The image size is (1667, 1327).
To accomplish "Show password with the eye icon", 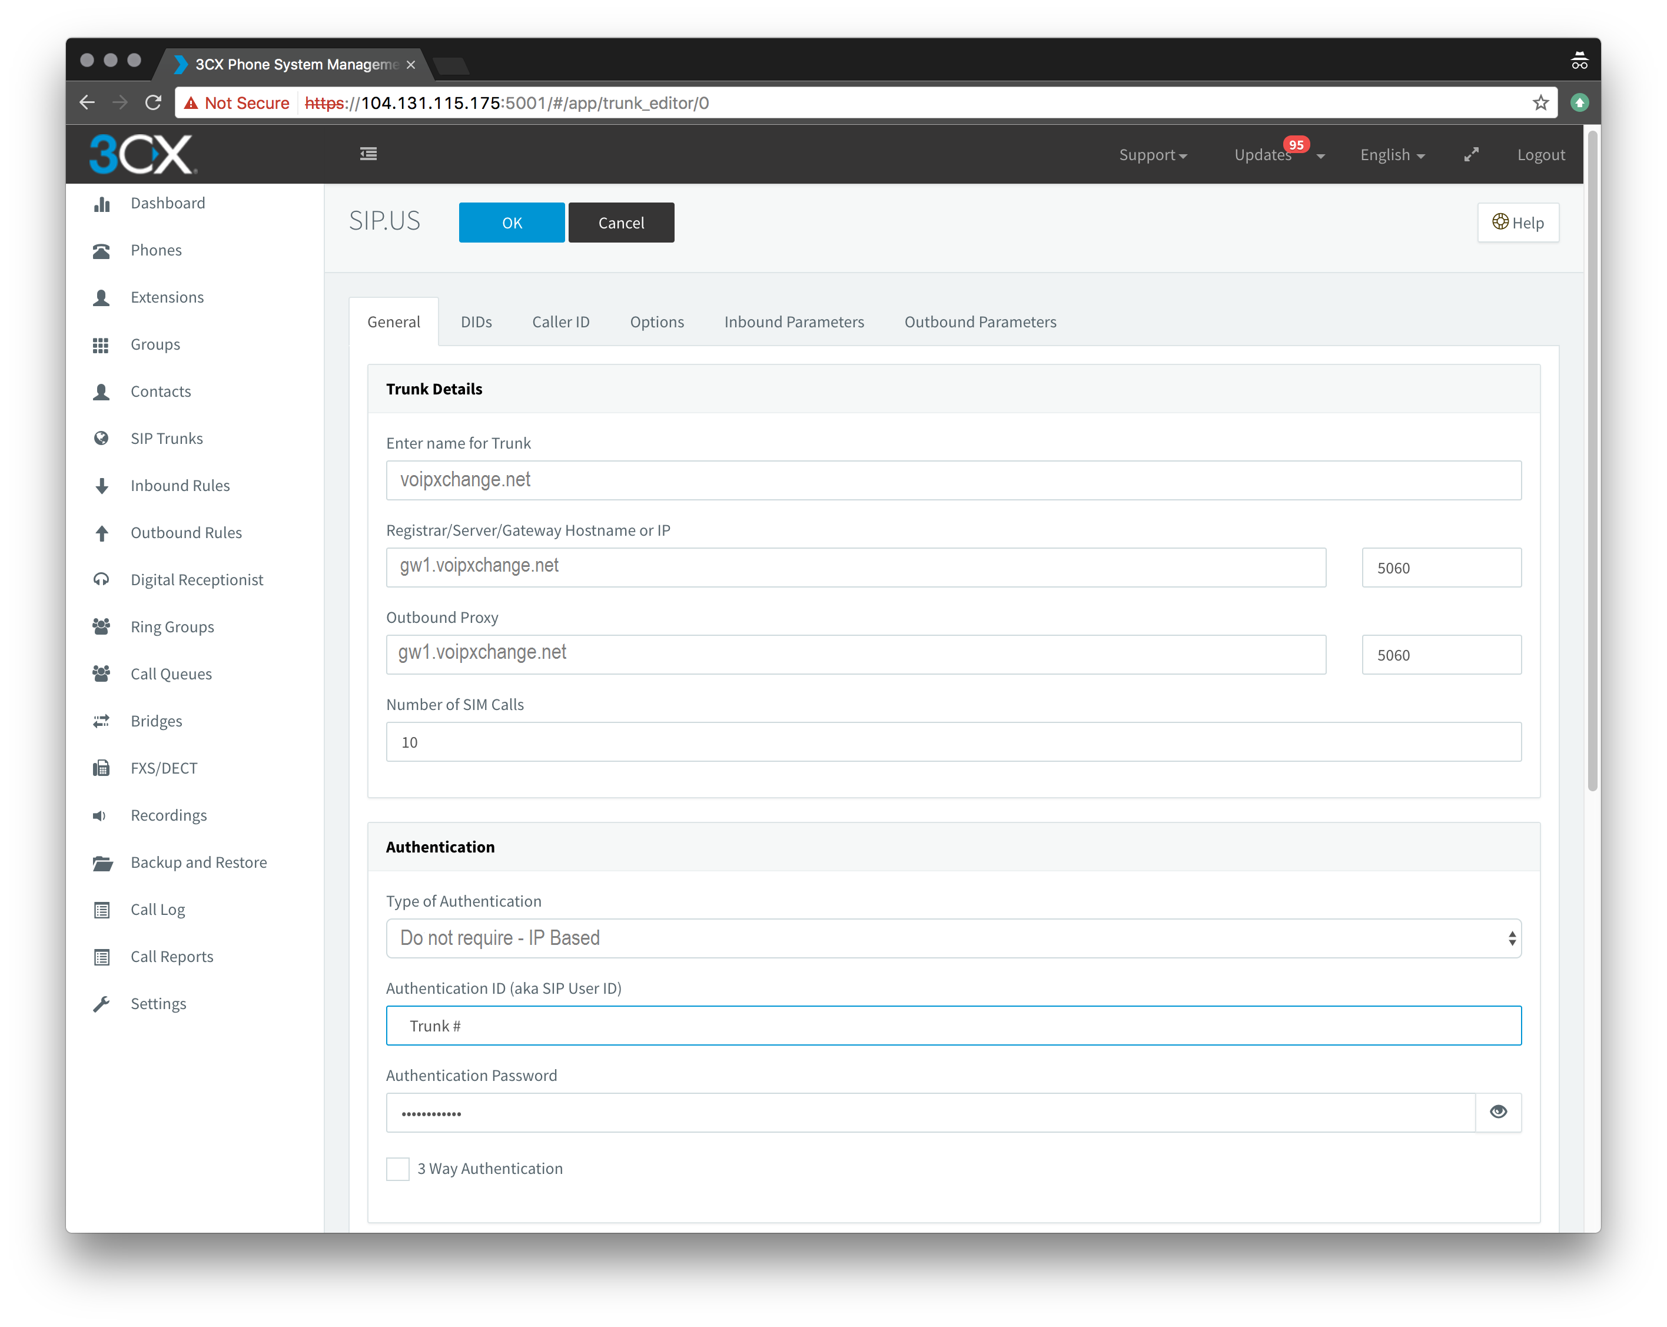I will [1499, 1112].
